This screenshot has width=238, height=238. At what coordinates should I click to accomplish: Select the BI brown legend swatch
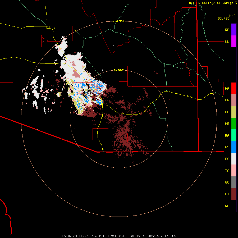click(234, 194)
